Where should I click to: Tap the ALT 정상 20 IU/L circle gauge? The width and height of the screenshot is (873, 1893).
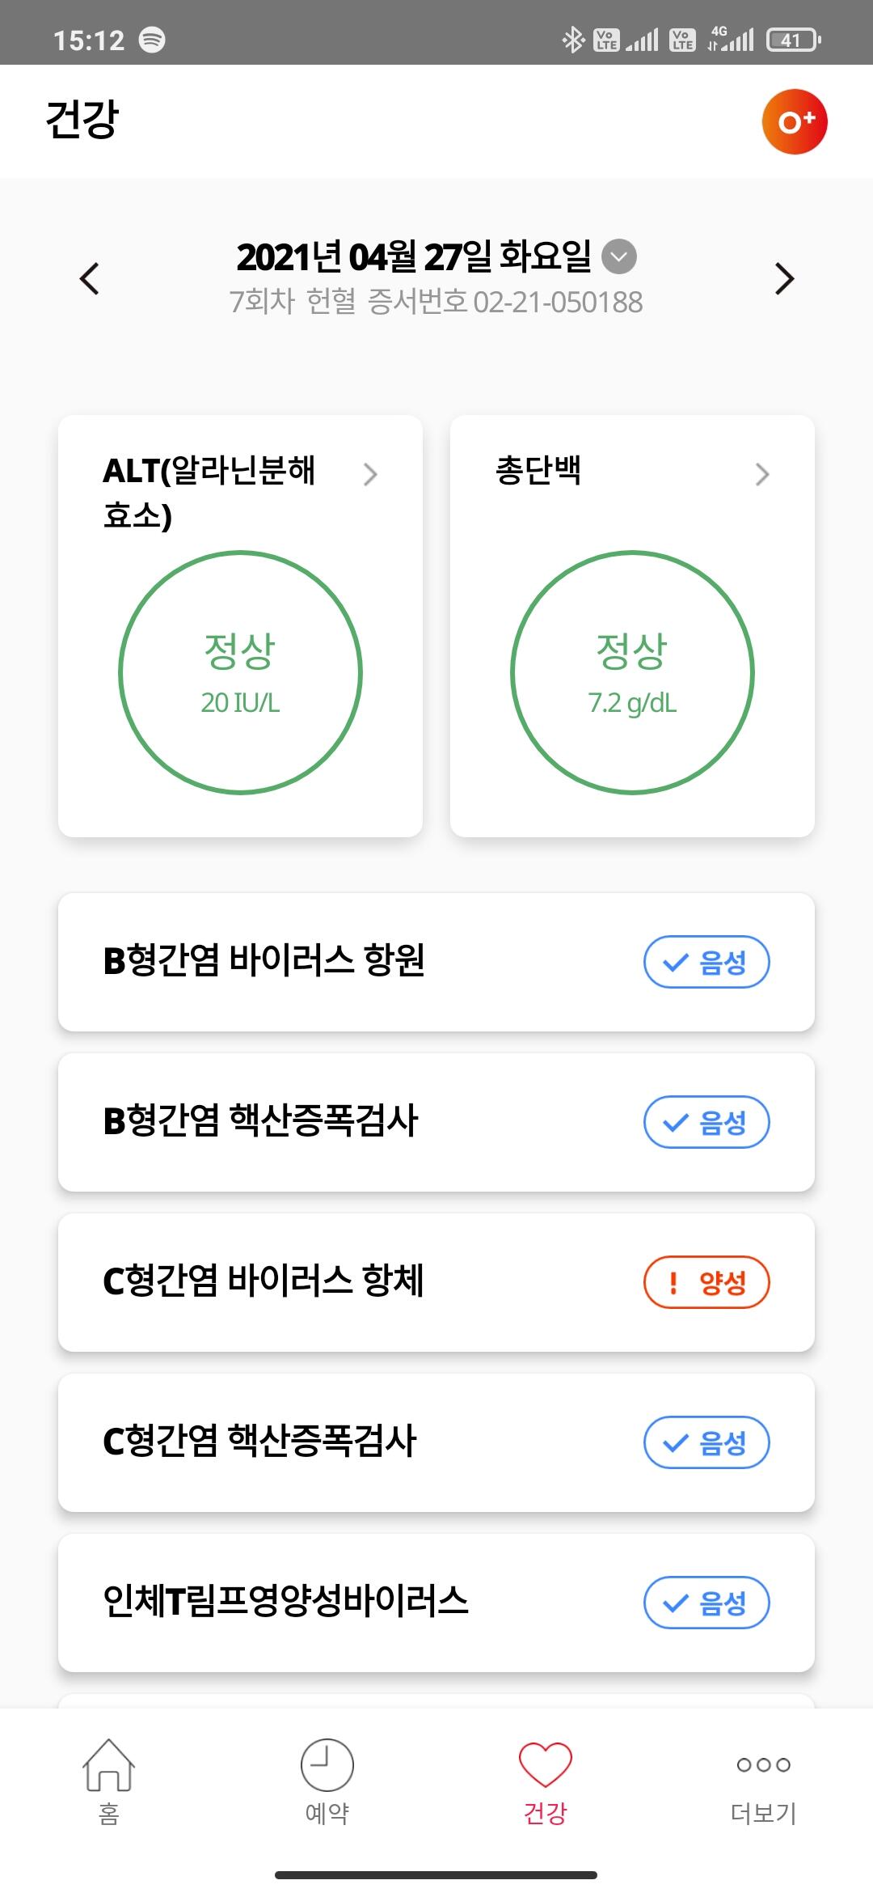(x=240, y=672)
